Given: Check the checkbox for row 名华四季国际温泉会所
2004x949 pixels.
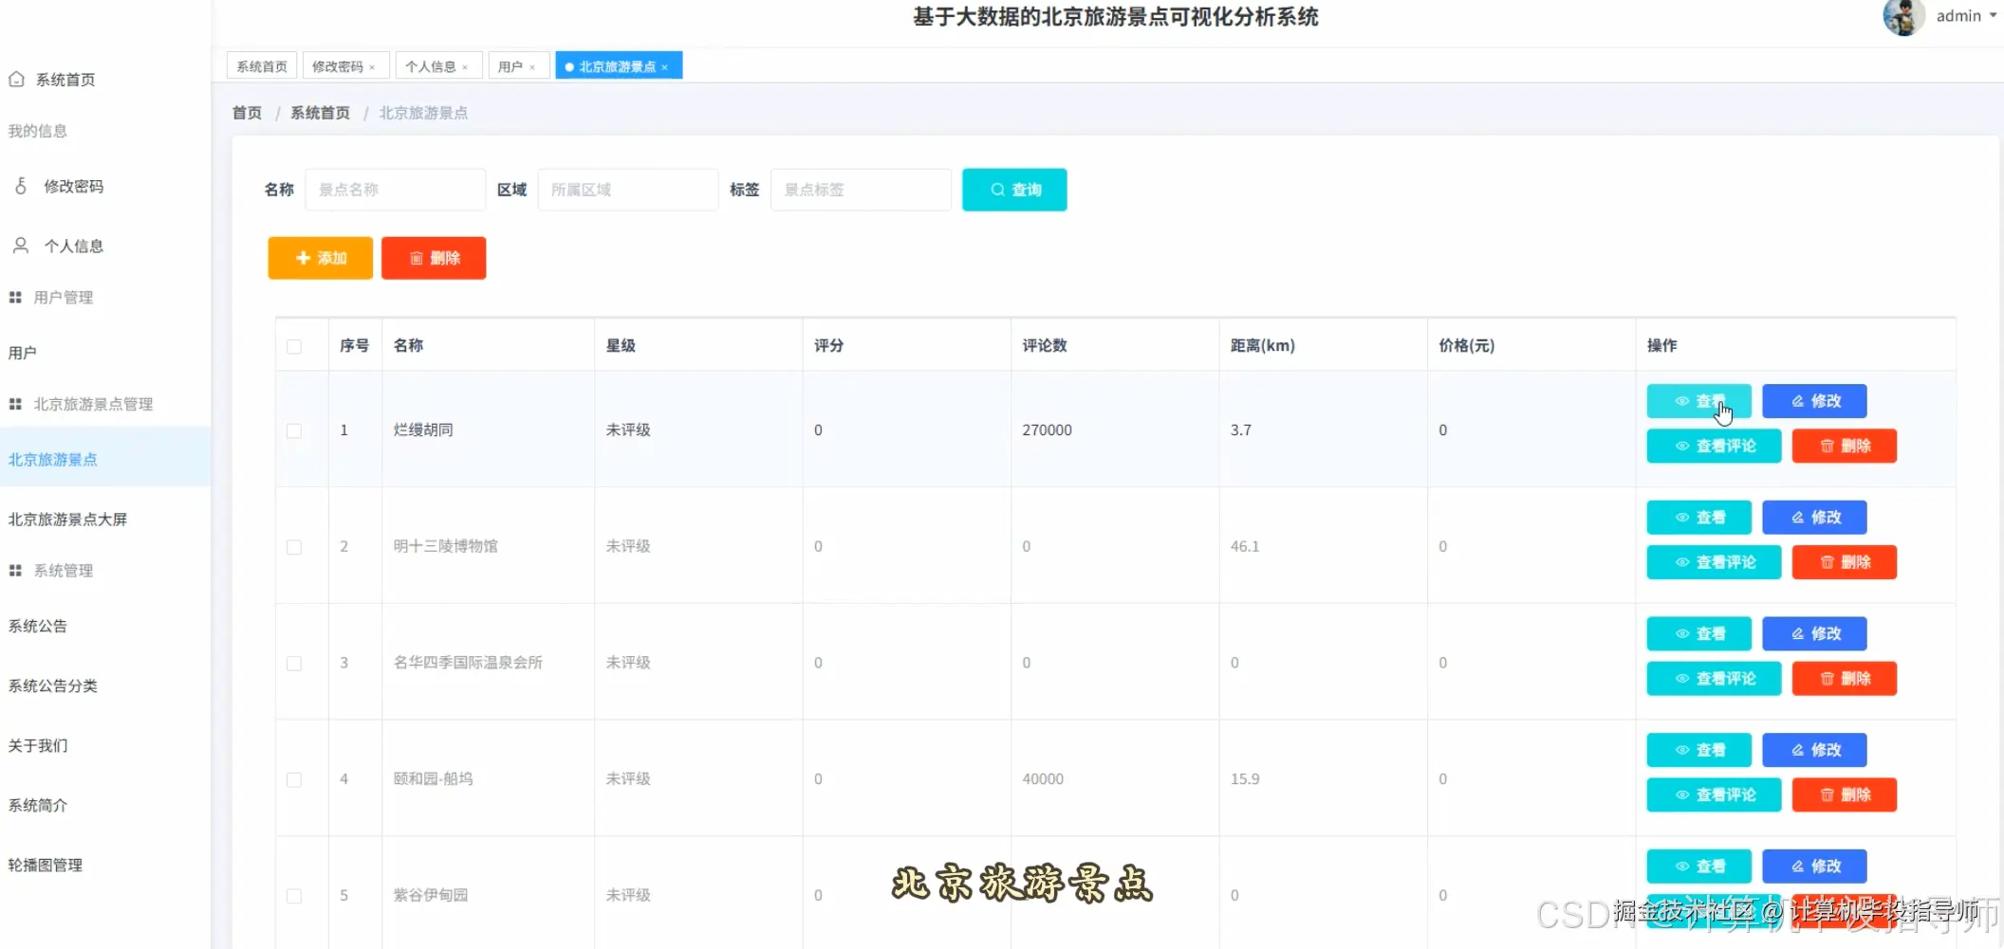Looking at the screenshot, I should click(x=294, y=663).
